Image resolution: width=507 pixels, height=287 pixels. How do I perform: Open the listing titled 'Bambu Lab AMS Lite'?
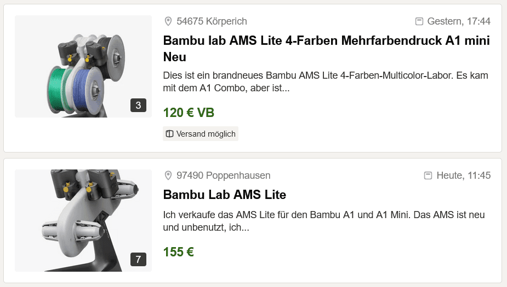click(x=225, y=195)
